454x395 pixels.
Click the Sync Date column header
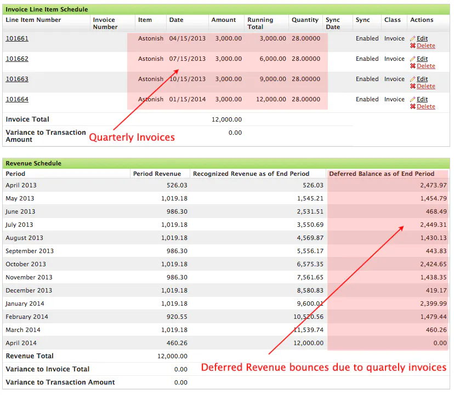pos(333,24)
